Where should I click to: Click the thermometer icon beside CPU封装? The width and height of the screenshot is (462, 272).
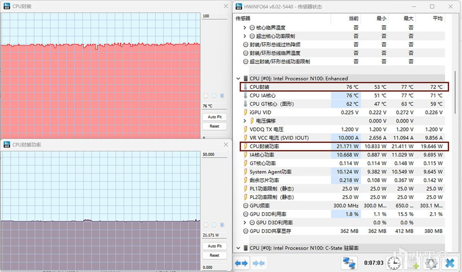[245, 87]
